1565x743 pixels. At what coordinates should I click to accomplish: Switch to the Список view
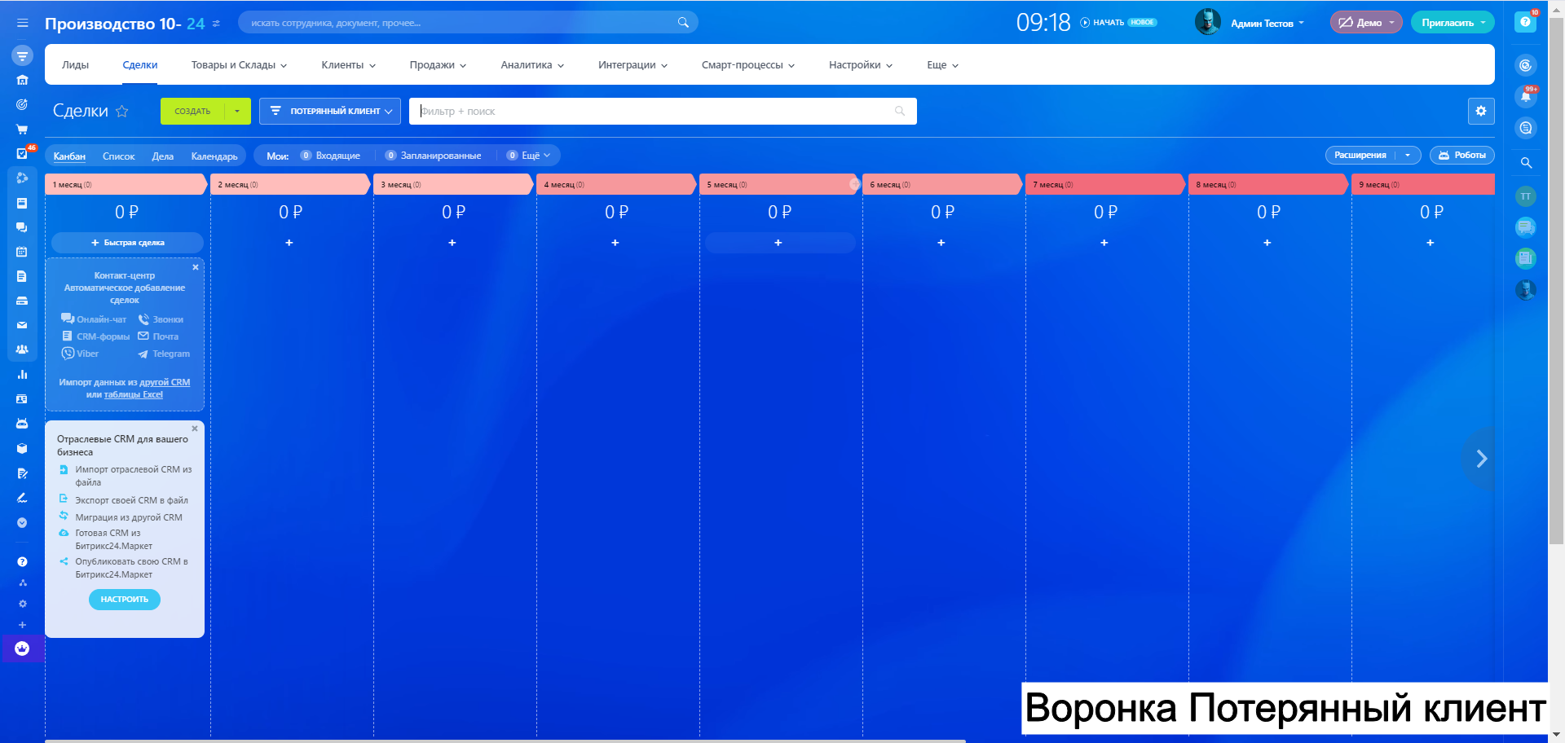119,156
